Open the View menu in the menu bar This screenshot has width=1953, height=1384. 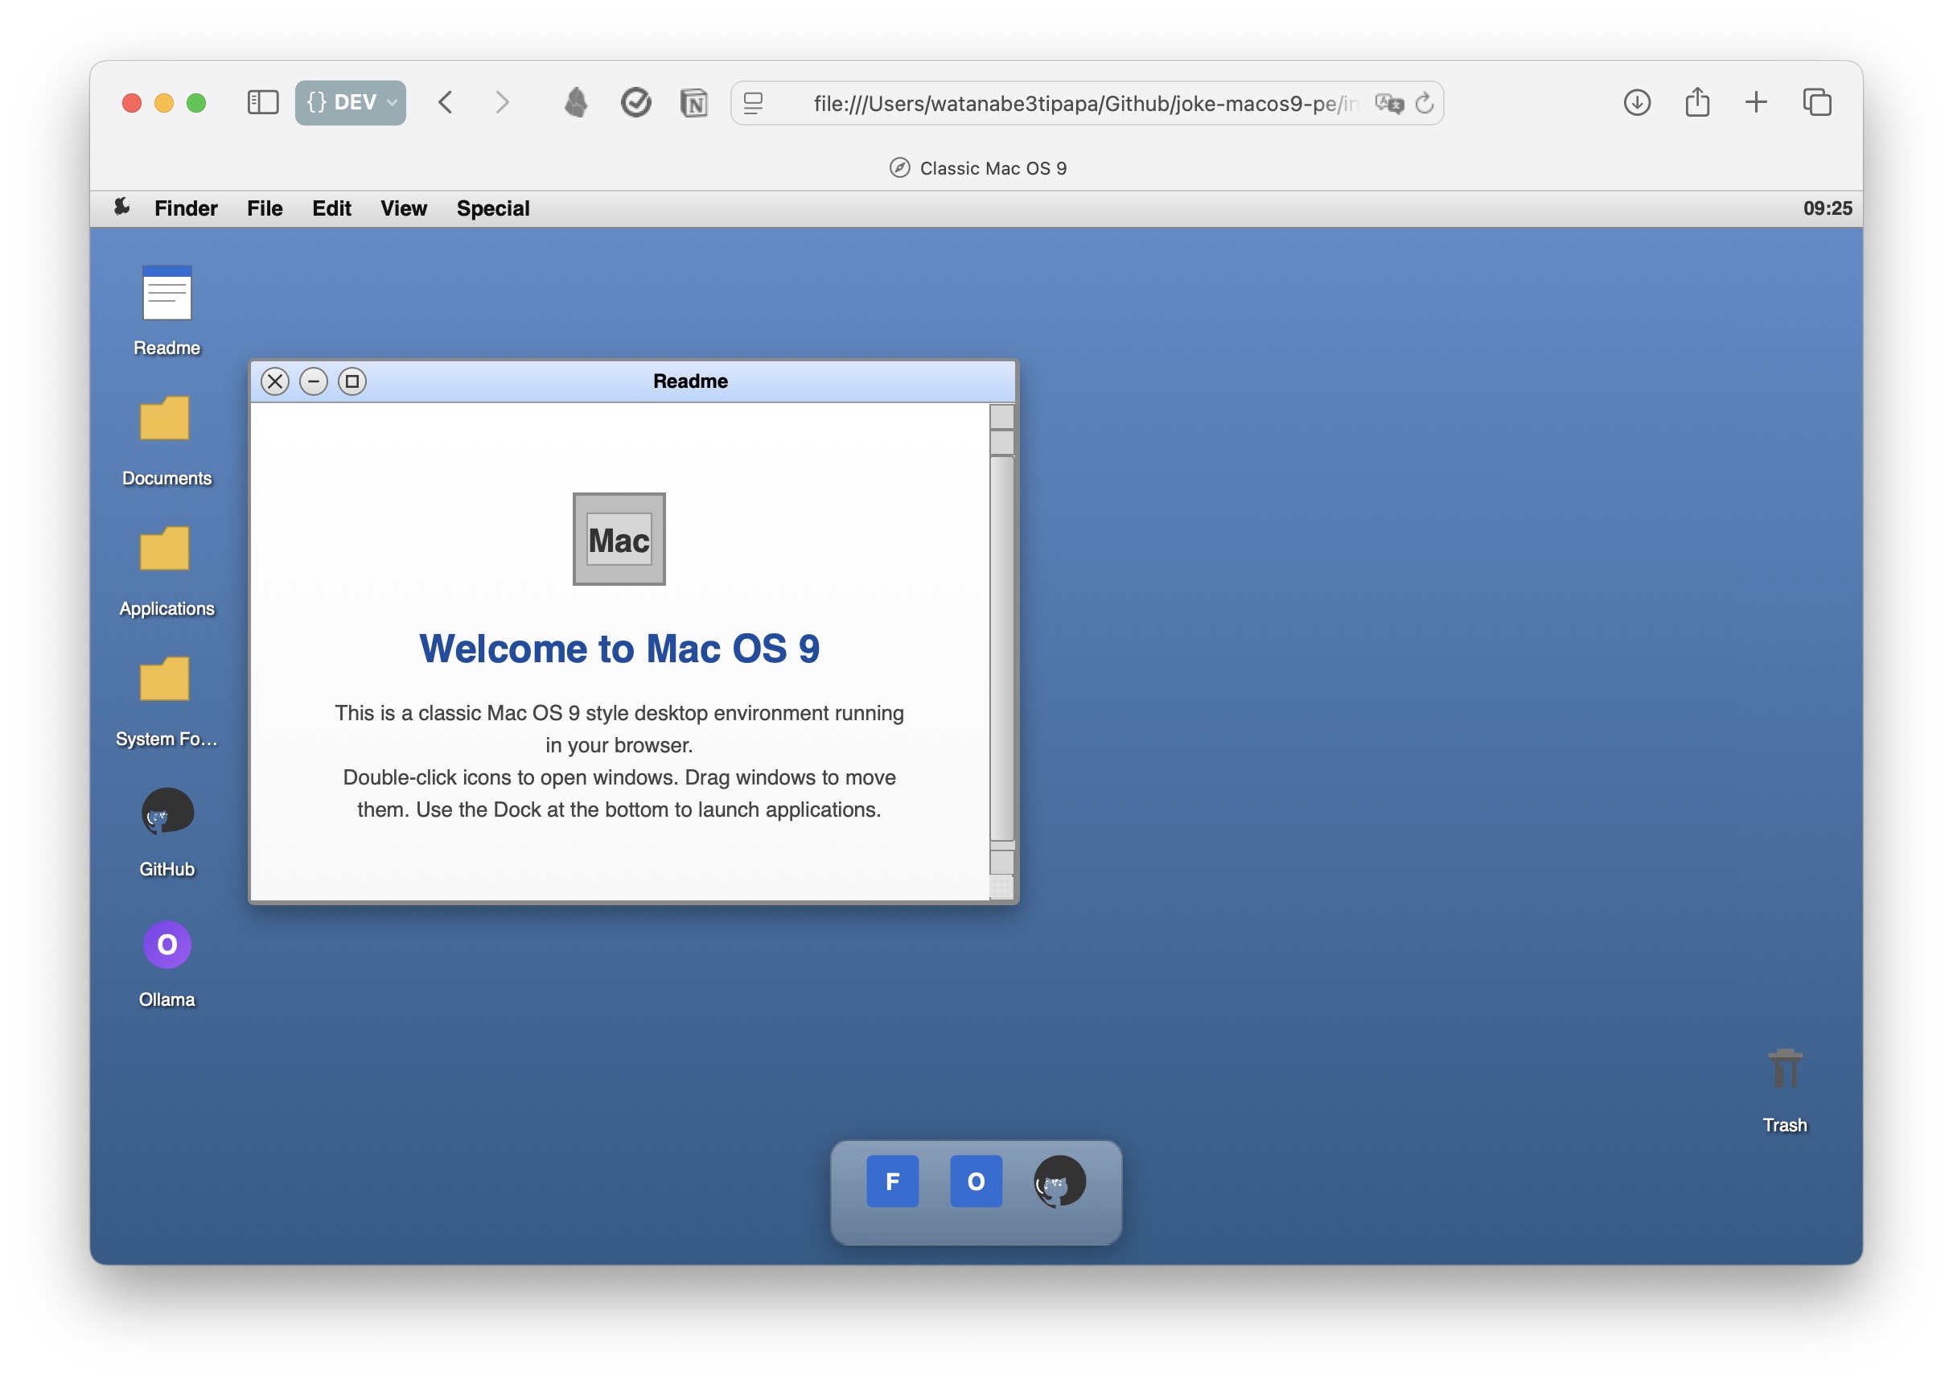[403, 208]
